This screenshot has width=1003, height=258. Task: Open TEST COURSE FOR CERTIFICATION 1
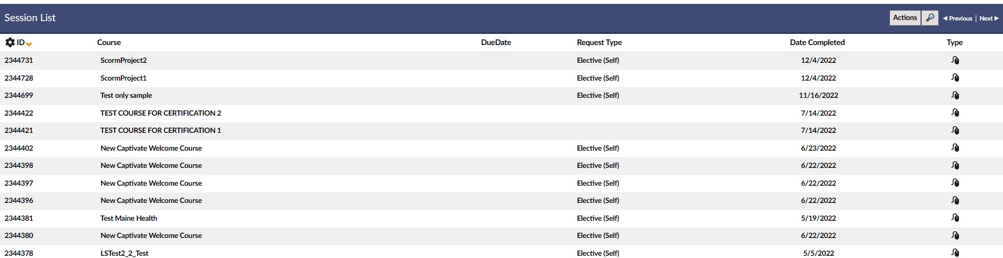coord(160,130)
